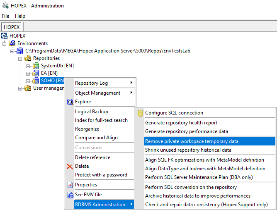Select Logical Backup from context menu
Image resolution: width=277 pixels, height=212 pixels.
click(104, 112)
